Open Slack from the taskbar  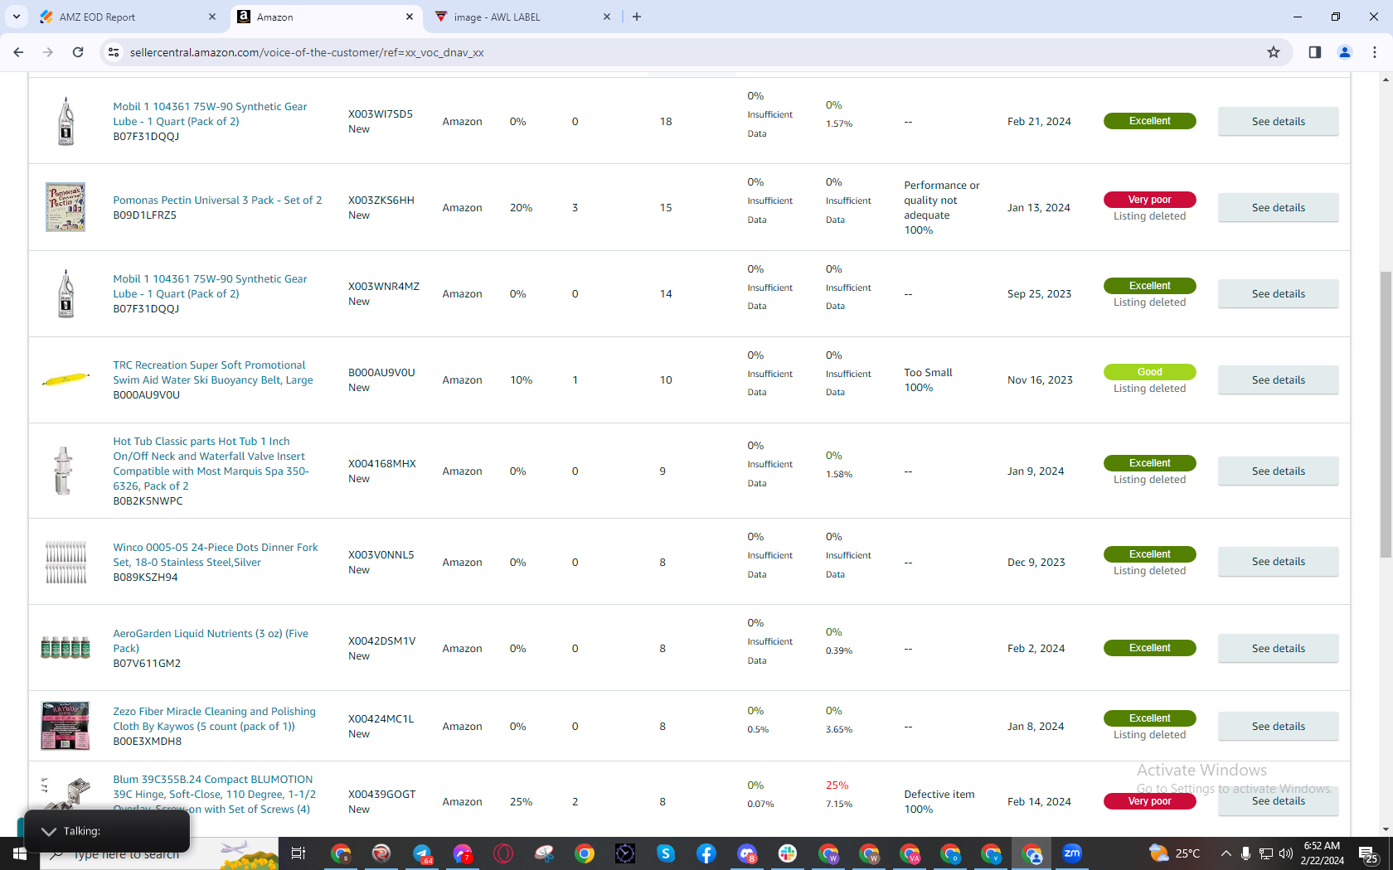(x=788, y=853)
